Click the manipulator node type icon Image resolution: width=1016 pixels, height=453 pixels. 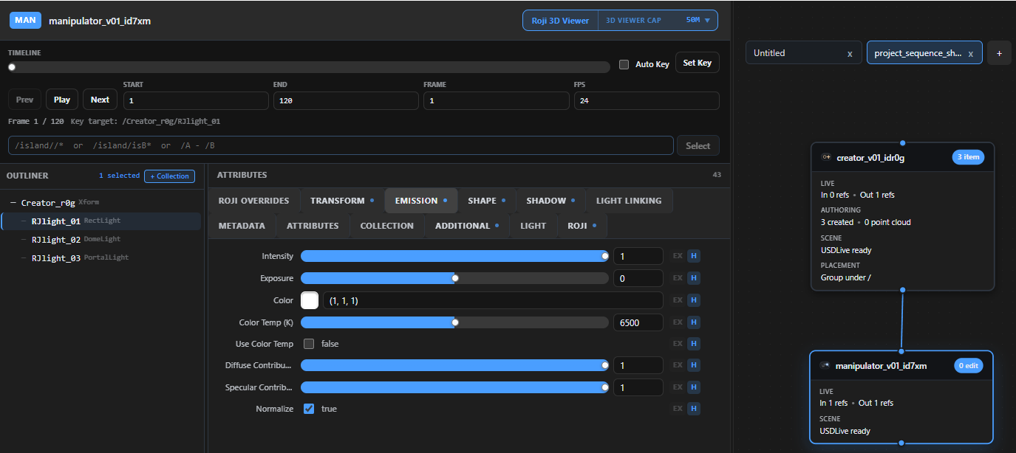(x=825, y=365)
